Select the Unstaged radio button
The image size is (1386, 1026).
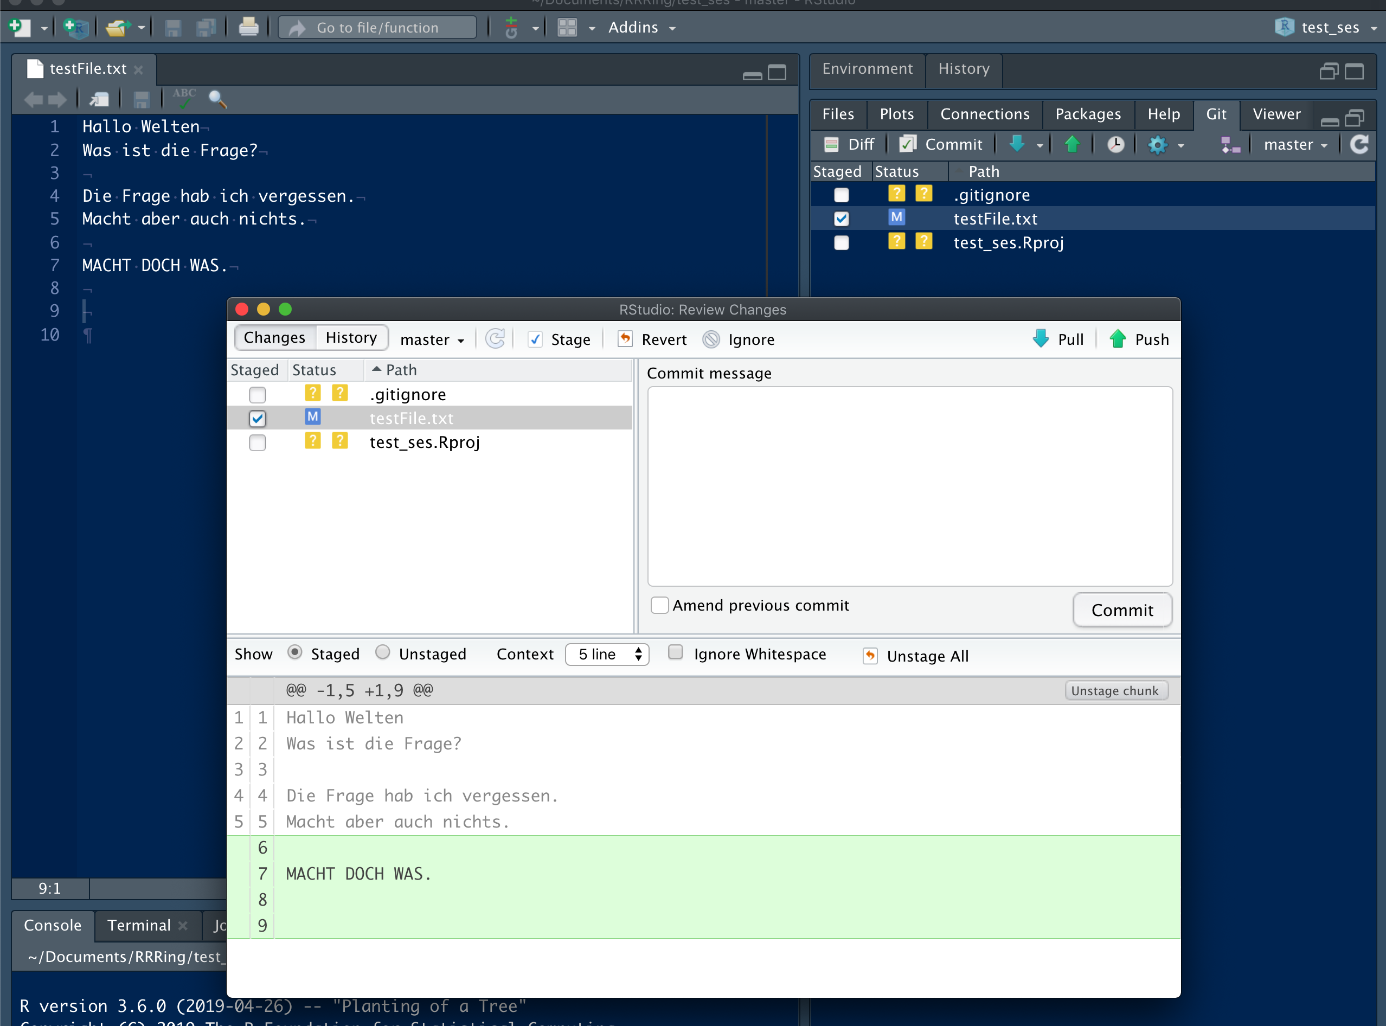pos(383,652)
